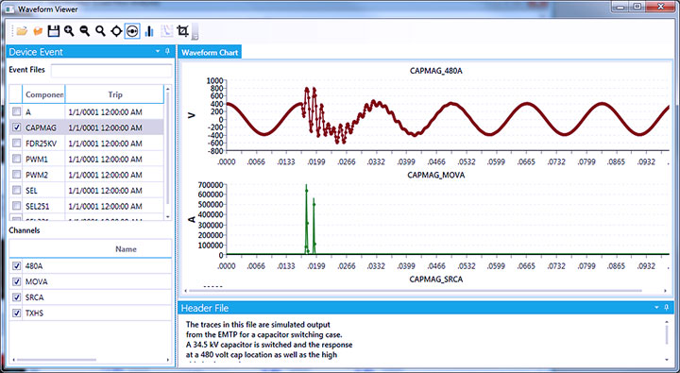Check the box for component A
The height and width of the screenshot is (373, 680).
[16, 111]
